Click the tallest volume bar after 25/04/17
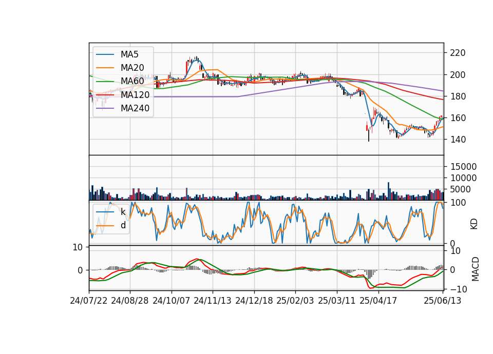 tap(389, 191)
